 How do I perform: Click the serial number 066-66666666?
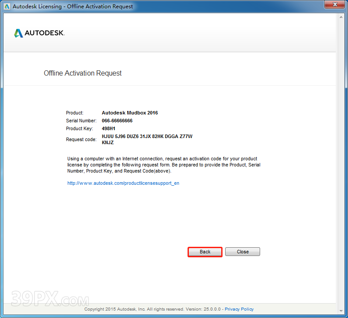(x=117, y=121)
